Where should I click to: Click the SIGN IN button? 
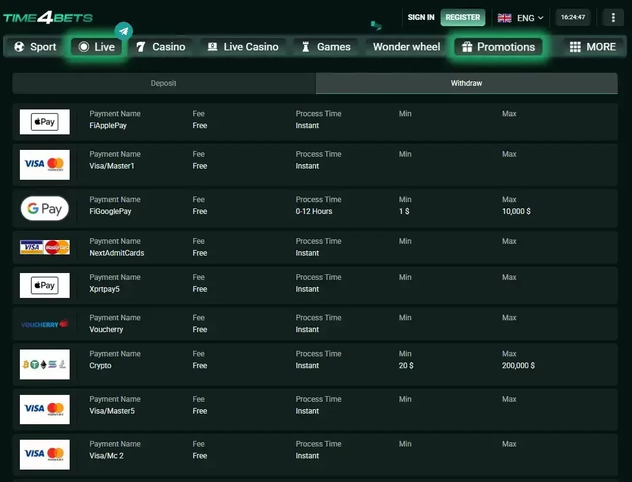(421, 17)
